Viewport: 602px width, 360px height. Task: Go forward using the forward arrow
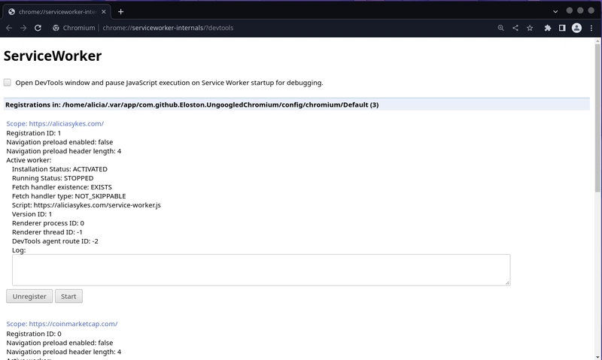click(x=23, y=28)
